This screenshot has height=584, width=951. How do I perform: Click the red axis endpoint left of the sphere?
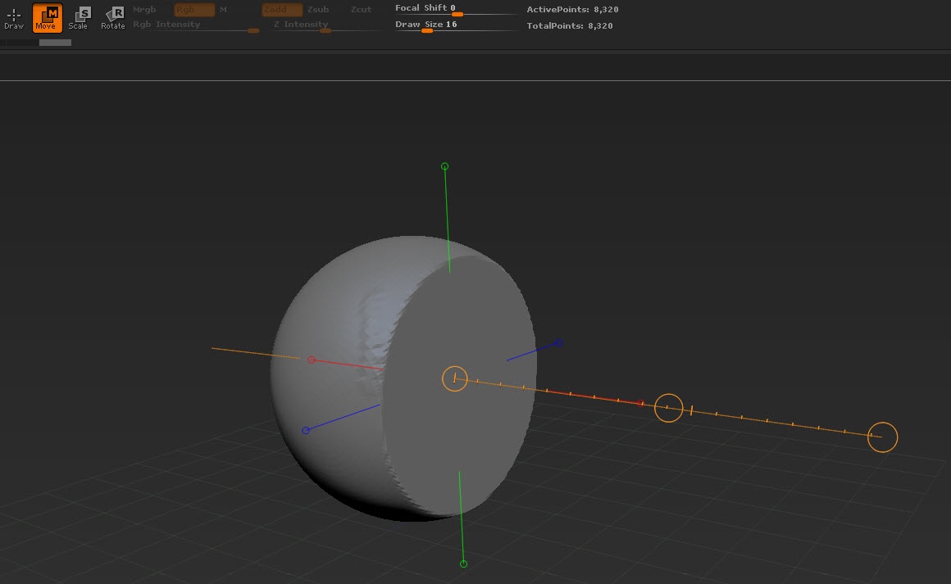(x=312, y=360)
